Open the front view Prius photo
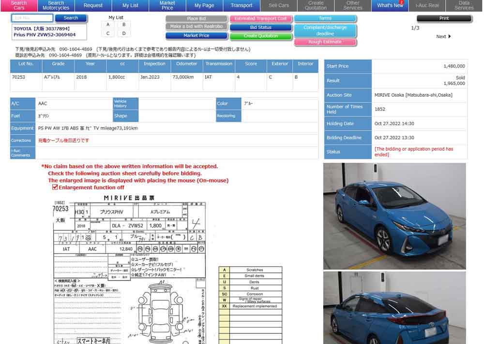Screen dimensions: 484x344 click(x=394, y=216)
